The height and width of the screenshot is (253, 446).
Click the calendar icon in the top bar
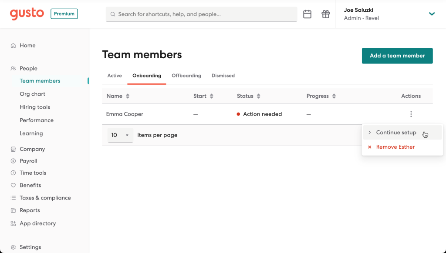(x=307, y=14)
